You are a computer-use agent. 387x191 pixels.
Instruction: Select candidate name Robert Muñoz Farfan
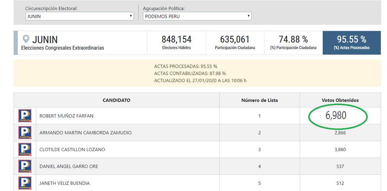point(66,116)
